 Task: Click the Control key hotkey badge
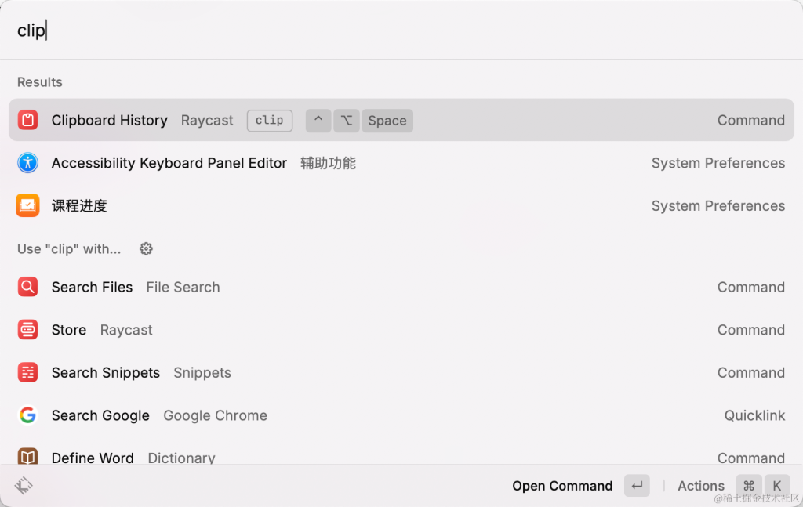pyautogui.click(x=318, y=121)
